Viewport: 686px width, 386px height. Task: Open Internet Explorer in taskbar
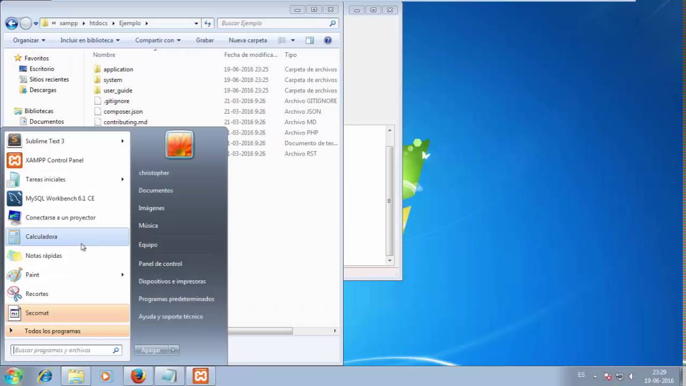(x=45, y=376)
